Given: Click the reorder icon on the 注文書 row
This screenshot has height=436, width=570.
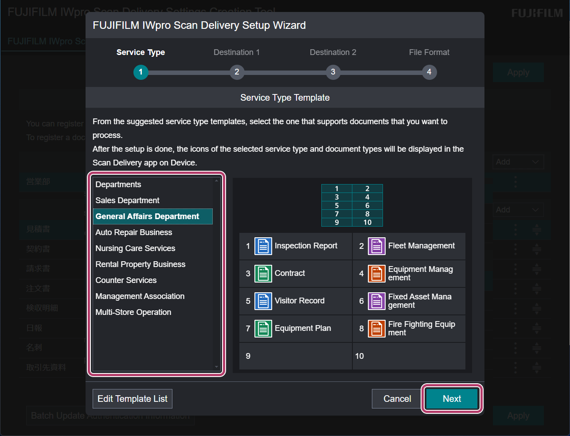Looking at the screenshot, I should (x=537, y=288).
